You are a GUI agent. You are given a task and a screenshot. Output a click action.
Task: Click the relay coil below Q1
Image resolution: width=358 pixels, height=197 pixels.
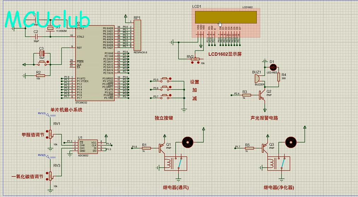point(168,163)
